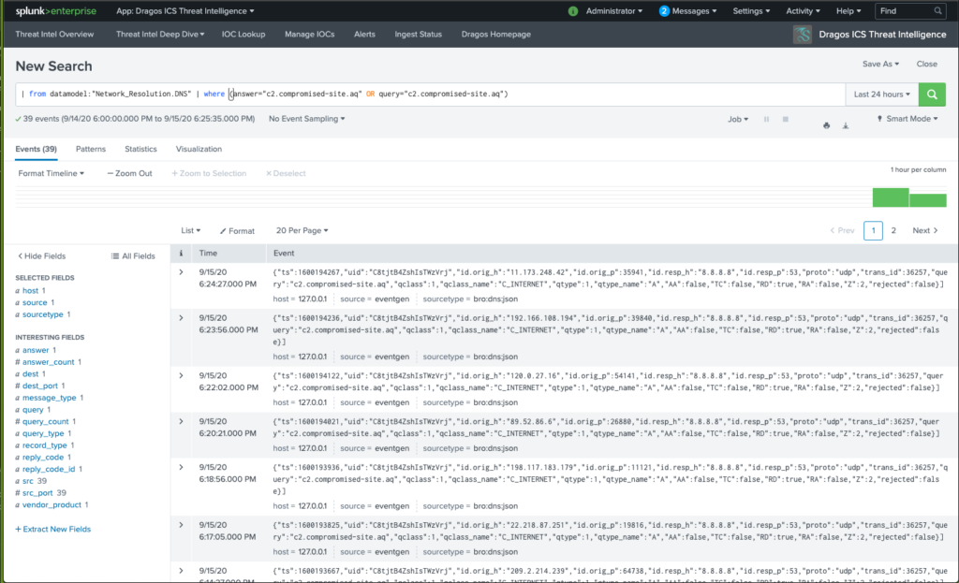Screen dimensions: 959x583
Task: Open the List view dropdown
Action: click(x=191, y=230)
